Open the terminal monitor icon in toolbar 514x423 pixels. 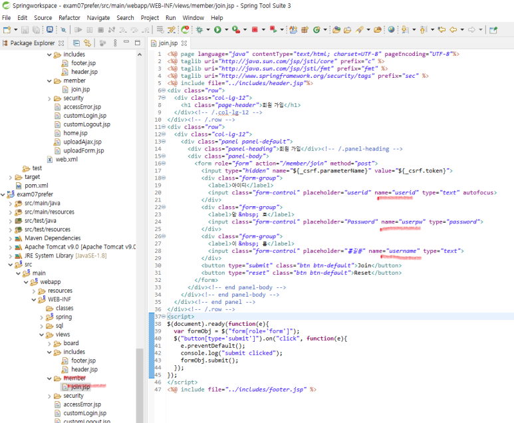coord(50,30)
